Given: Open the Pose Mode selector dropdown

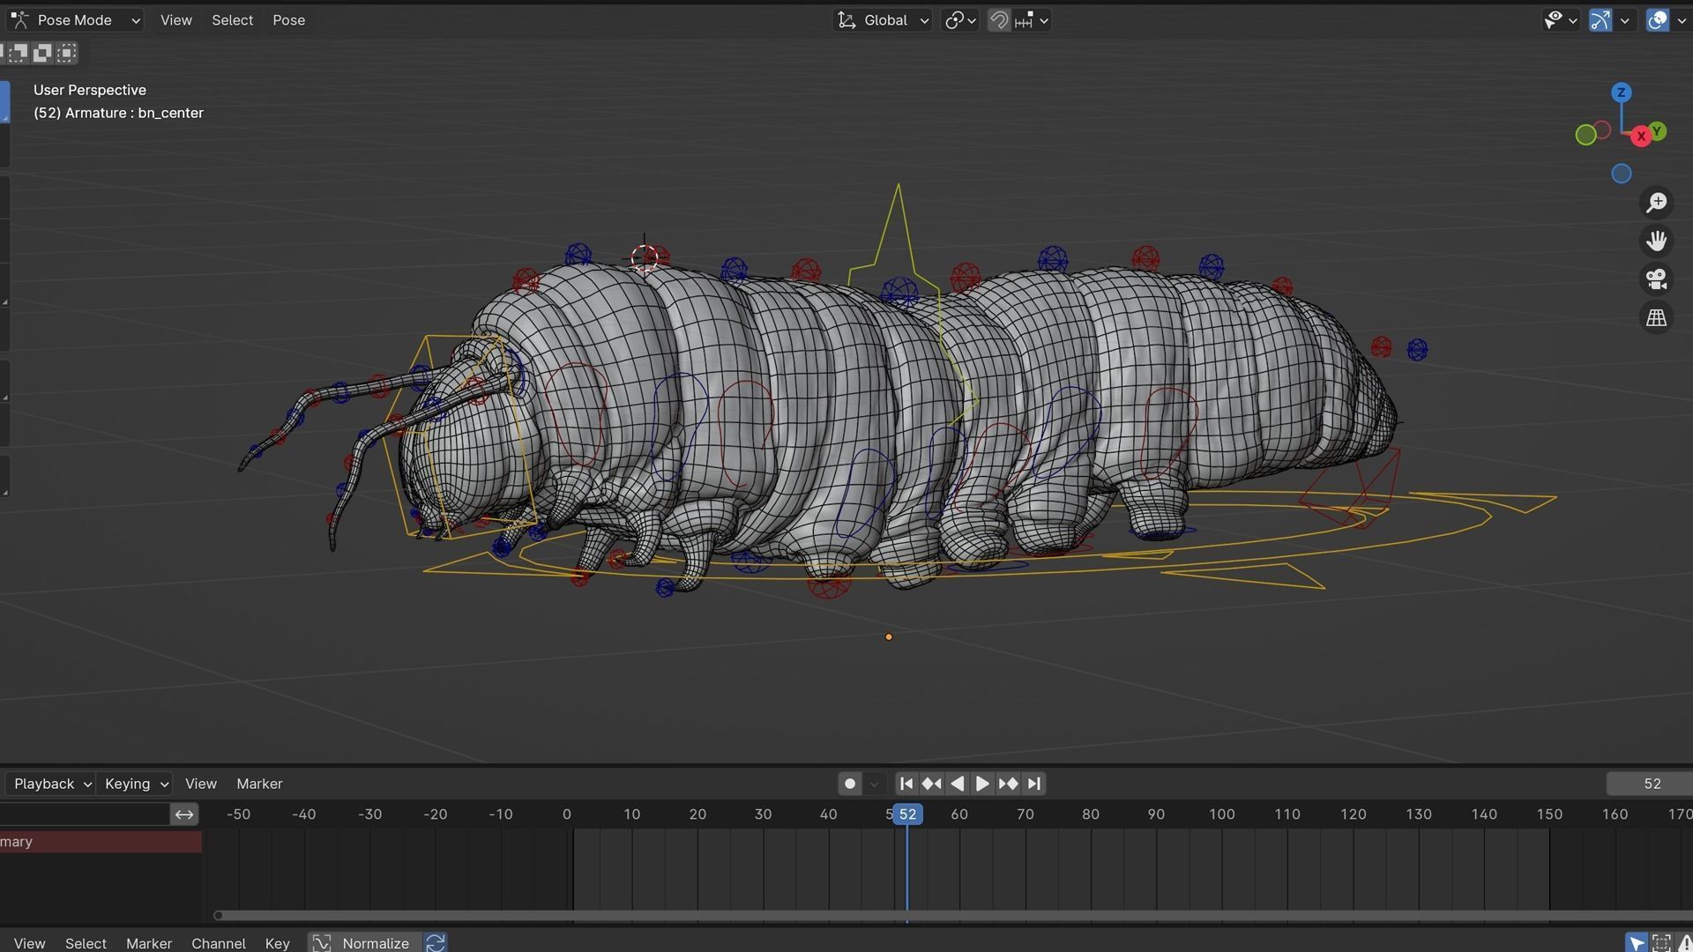Looking at the screenshot, I should pos(75,19).
